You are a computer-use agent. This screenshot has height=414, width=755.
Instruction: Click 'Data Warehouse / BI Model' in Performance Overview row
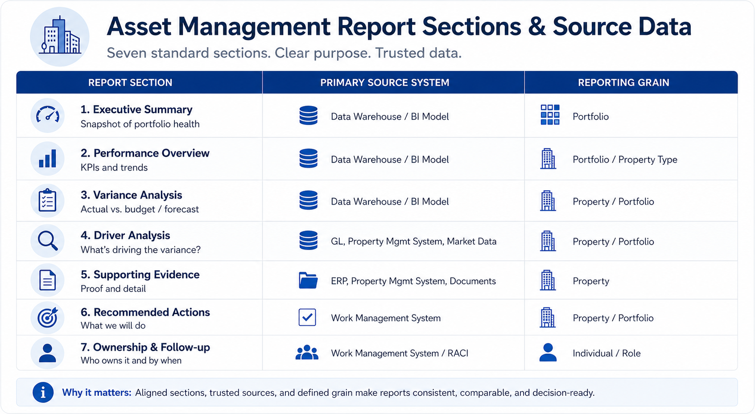click(390, 160)
